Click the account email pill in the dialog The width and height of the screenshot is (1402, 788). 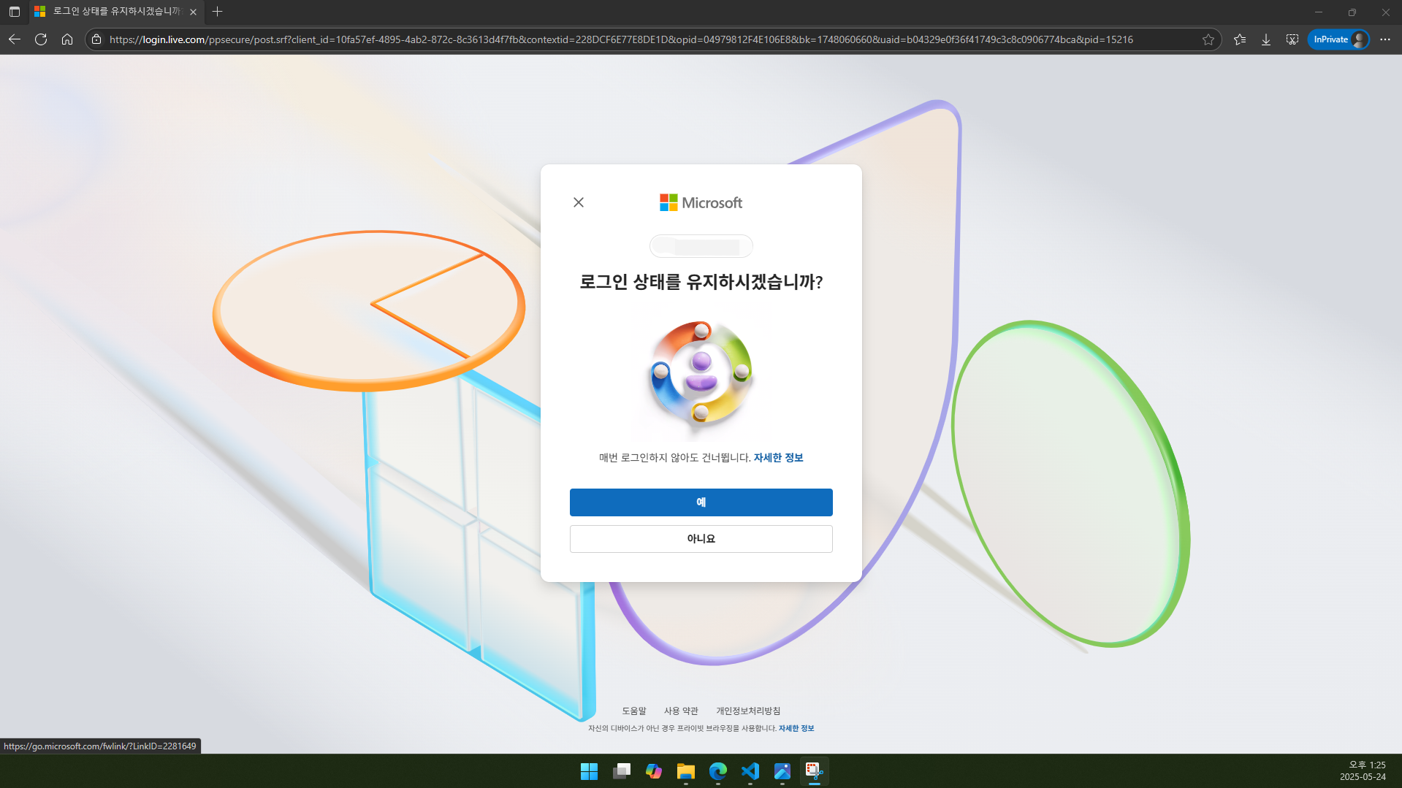point(701,246)
